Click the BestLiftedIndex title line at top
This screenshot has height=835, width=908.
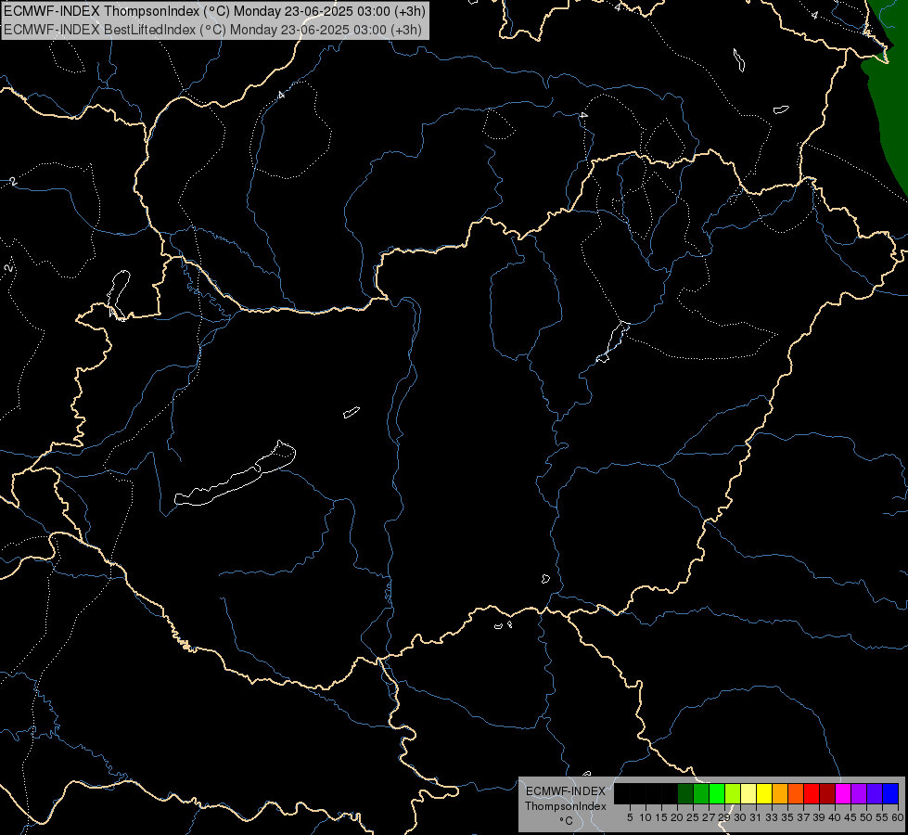click(x=213, y=30)
